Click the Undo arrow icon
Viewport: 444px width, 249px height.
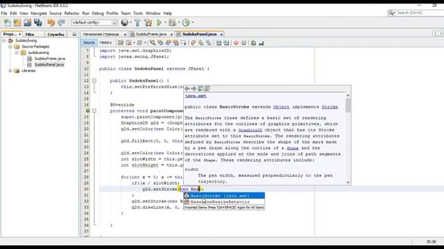coord(51,23)
